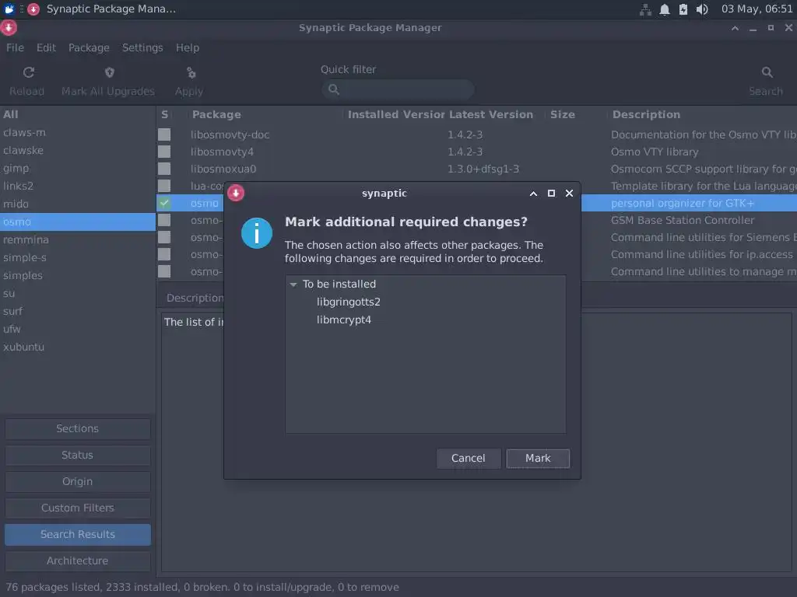The height and width of the screenshot is (597, 797).
Task: Open the Help menu
Action: tap(188, 47)
